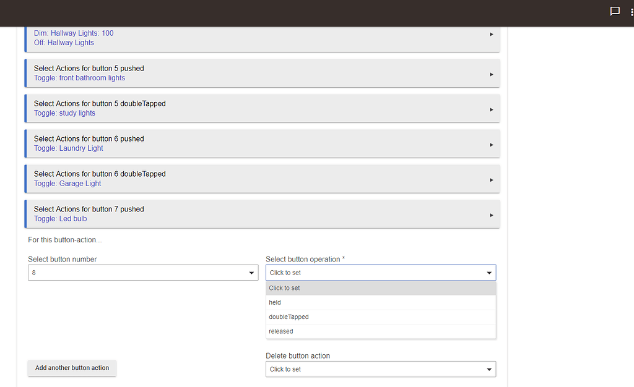Click 'Select Actions for button 5 pushed'
Image resolution: width=634 pixels, height=387 pixels.
(89, 69)
